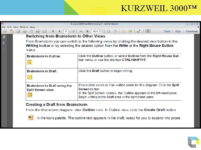The width and height of the screenshot is (201, 150).
Task: Open the File menu
Action: (x=4, y=27)
